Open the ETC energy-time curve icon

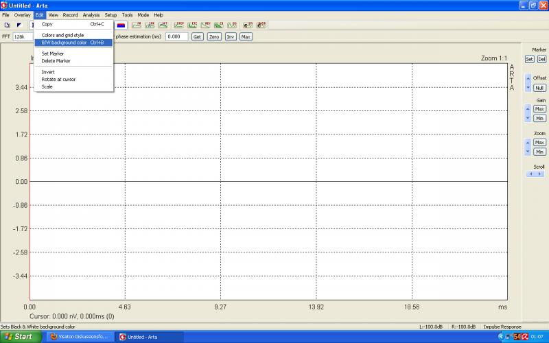194,25
